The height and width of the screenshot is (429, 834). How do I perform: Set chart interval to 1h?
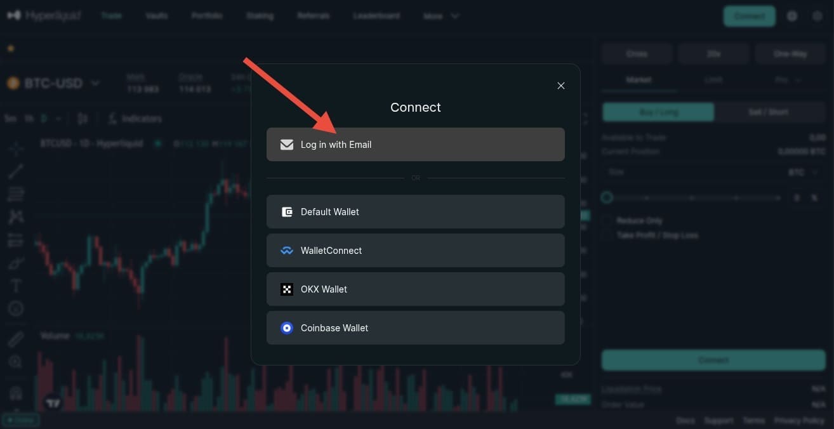point(29,119)
